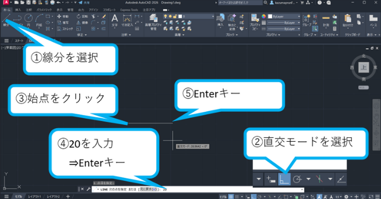Click the モデル button in status bar
This screenshot has height=199, width=381.
tap(223, 197)
